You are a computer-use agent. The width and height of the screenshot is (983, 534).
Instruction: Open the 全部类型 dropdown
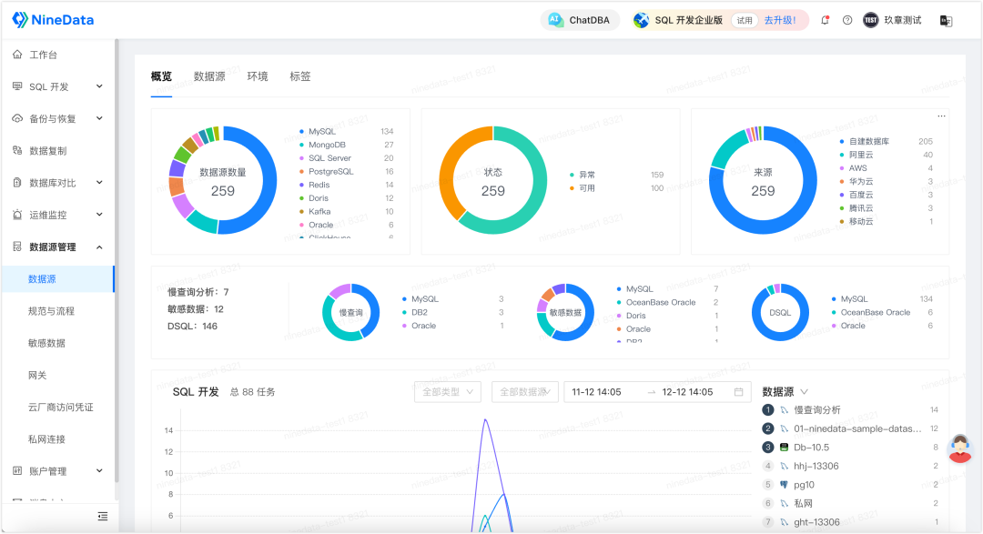tap(448, 392)
